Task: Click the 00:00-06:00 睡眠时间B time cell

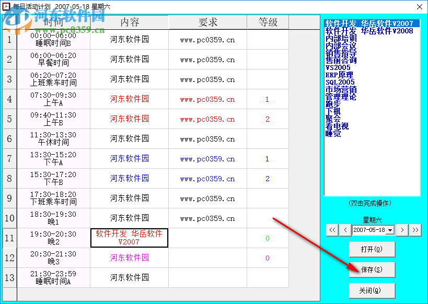Action: 53,40
